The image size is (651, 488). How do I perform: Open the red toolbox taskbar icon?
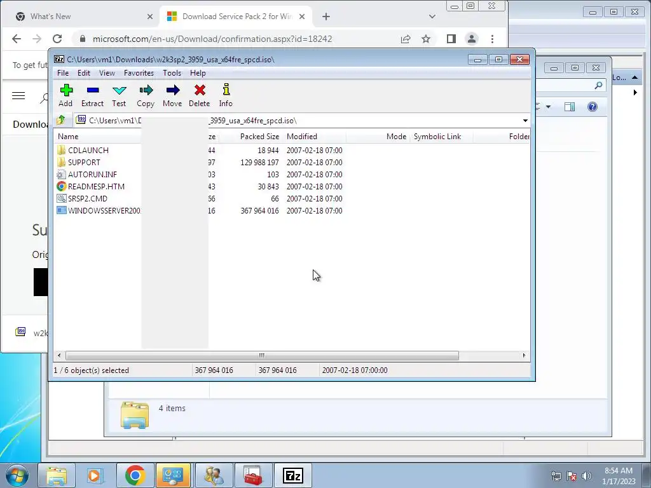[253, 475]
